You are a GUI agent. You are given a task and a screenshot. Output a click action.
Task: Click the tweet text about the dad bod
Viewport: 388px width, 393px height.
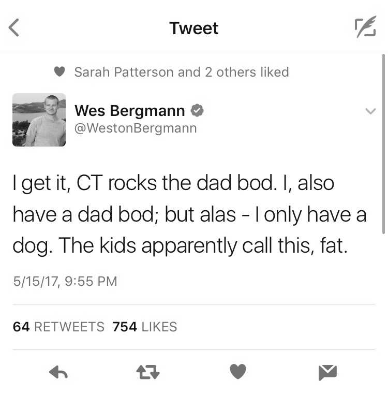click(x=190, y=214)
